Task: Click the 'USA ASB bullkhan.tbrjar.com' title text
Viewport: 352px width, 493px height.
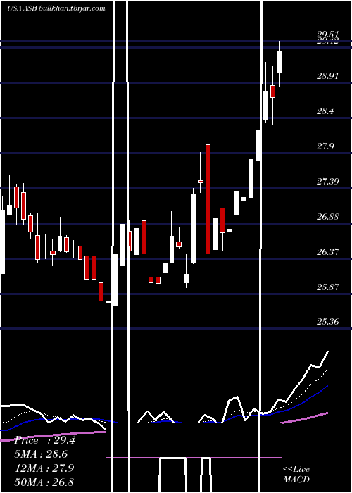Action: pos(56,8)
